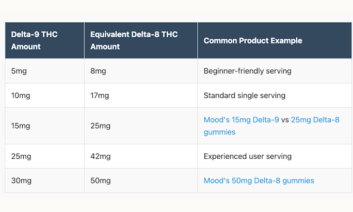
Task: Select the 8mg Delta-8 equivalent cell
Action: tap(98, 71)
